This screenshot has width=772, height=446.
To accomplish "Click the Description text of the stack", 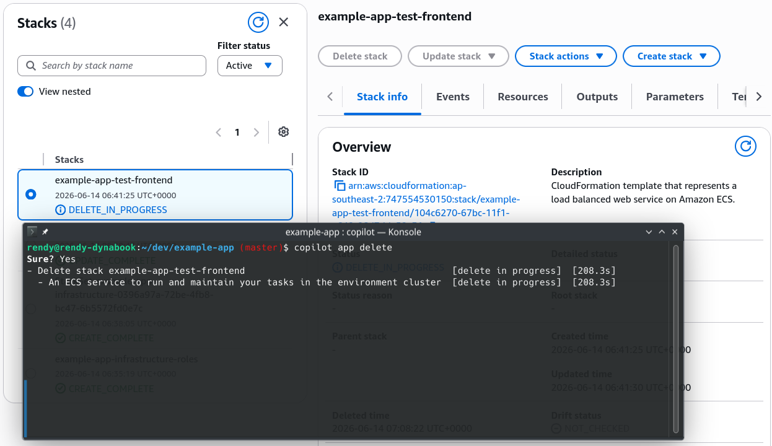I will point(644,193).
